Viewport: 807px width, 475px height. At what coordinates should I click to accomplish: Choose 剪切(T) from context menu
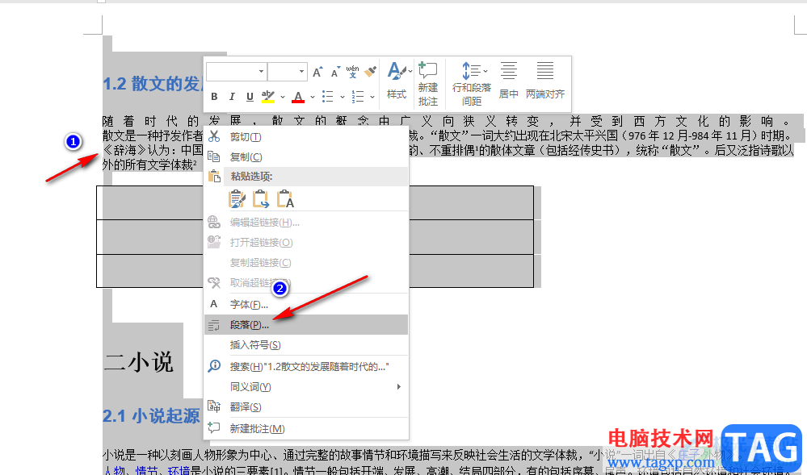[x=306, y=137]
